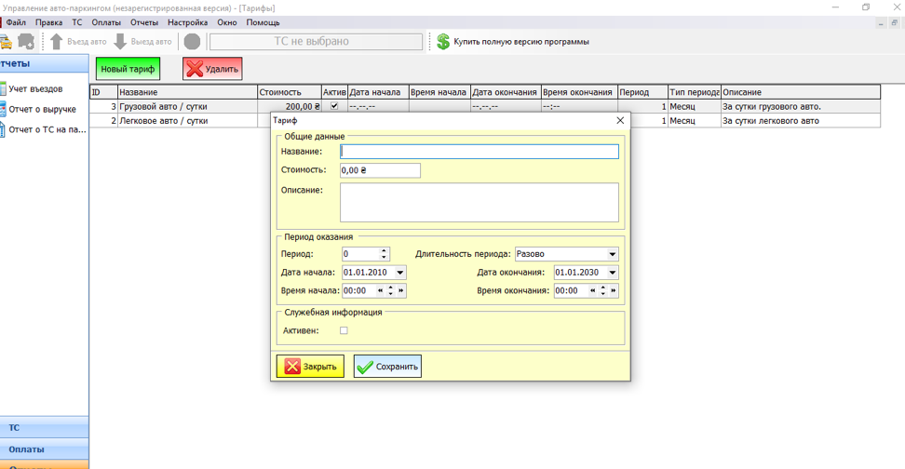Click the Описание text area

point(480,203)
